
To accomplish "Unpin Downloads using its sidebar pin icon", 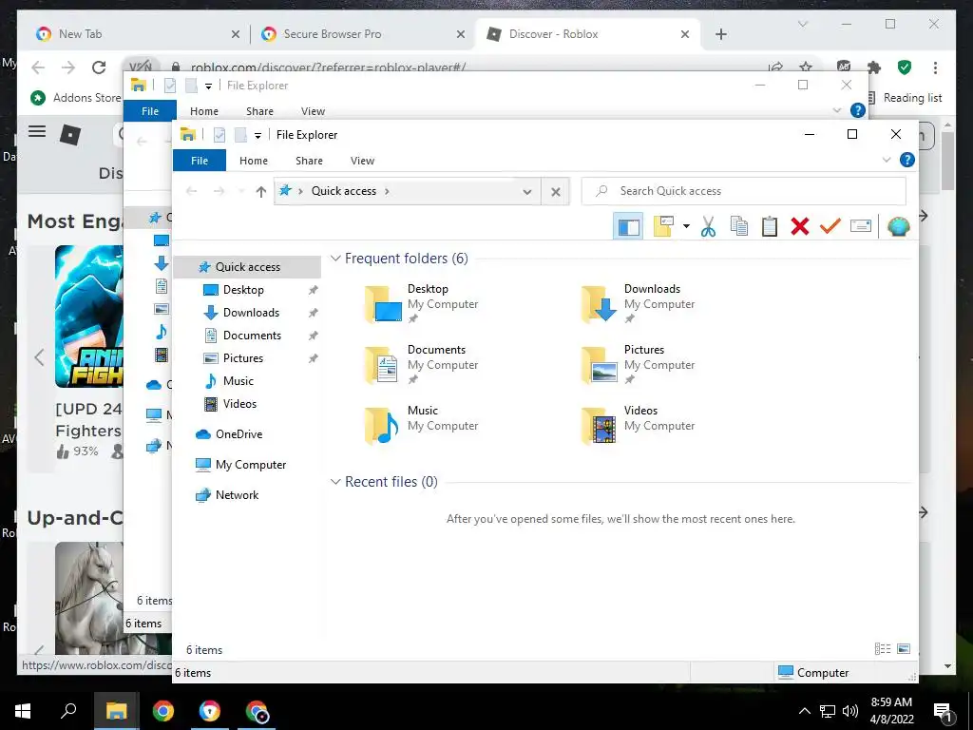I will tap(314, 313).
